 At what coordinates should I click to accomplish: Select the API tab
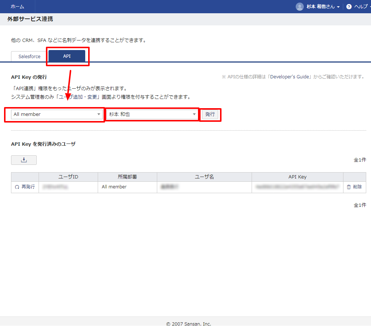point(67,56)
